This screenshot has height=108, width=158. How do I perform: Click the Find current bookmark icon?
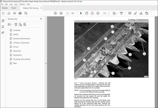(25, 24)
